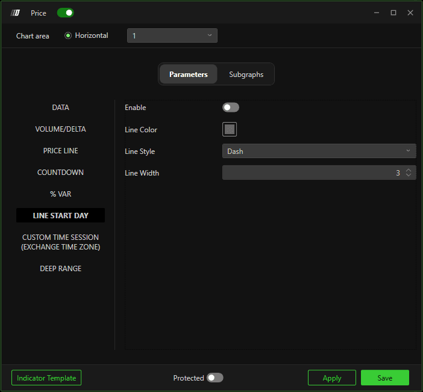The height and width of the screenshot is (392, 423).
Task: Select the LINE START DAY section
Action: pos(60,215)
